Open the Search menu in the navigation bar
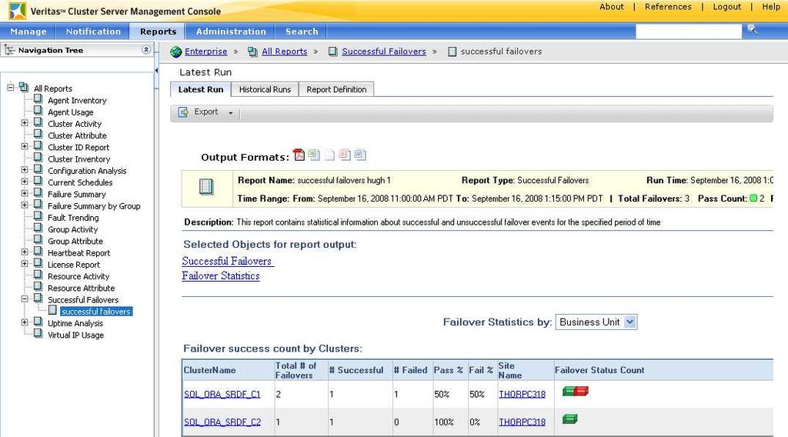 pyautogui.click(x=302, y=31)
